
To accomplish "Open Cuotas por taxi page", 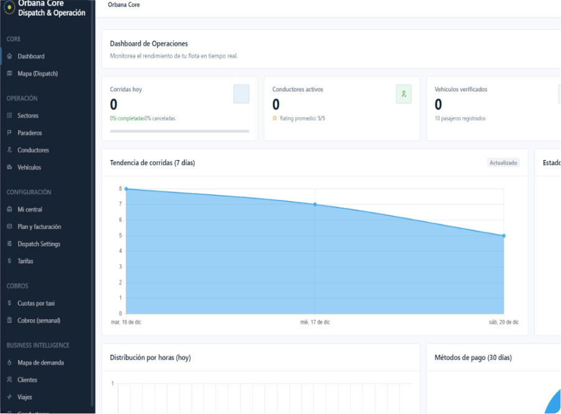I will 35,303.
